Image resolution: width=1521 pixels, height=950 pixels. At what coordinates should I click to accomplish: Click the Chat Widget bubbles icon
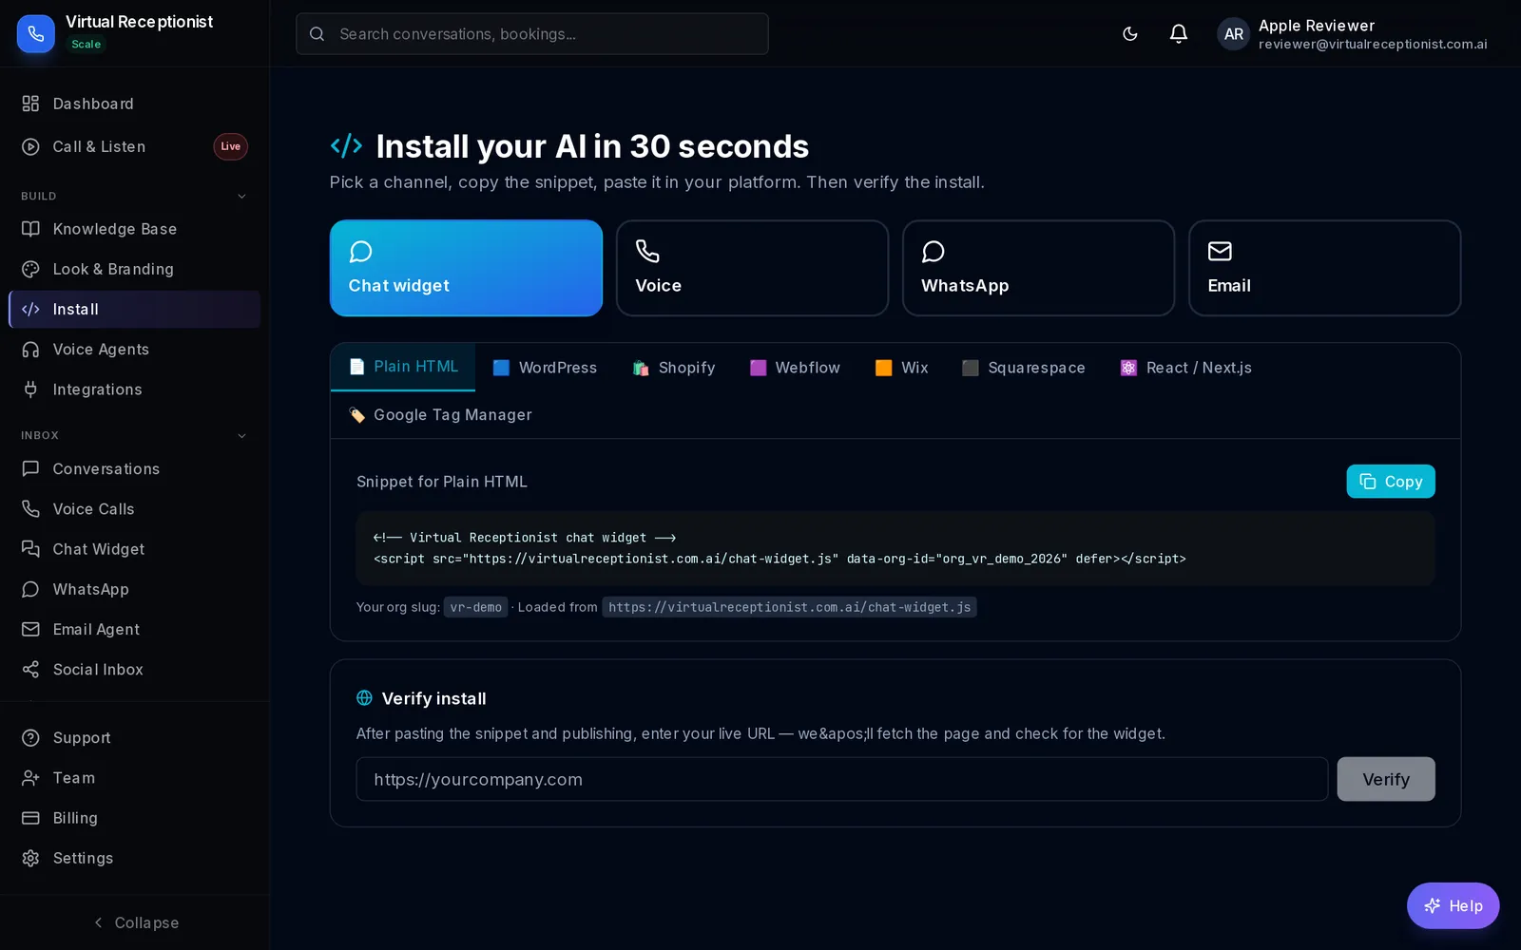[x=30, y=549]
